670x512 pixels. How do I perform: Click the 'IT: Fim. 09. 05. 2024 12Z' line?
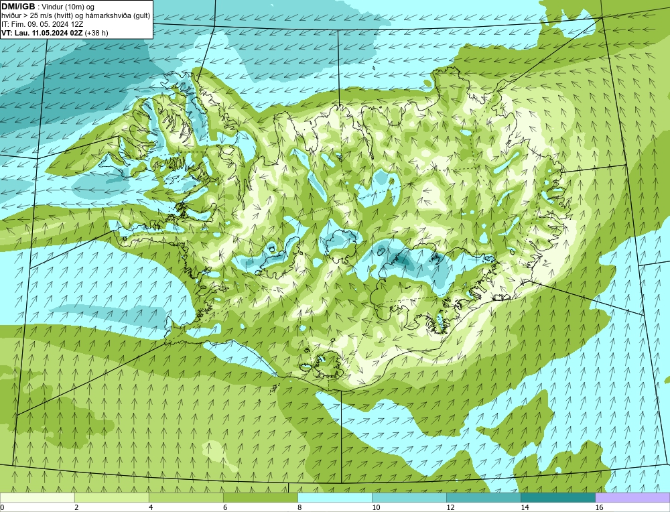click(42, 24)
